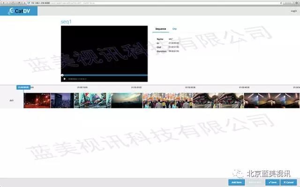Click the seq1 title heading
The height and width of the screenshot is (187, 300).
point(66,22)
